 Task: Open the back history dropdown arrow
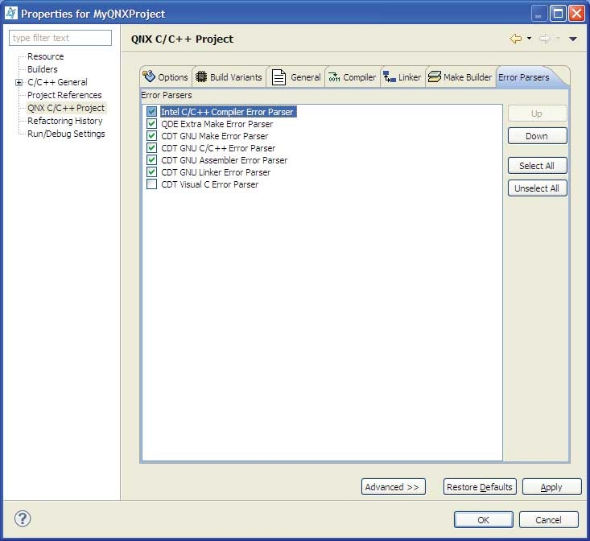[529, 39]
